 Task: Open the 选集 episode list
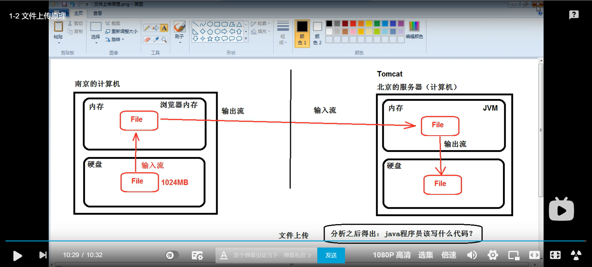click(426, 255)
